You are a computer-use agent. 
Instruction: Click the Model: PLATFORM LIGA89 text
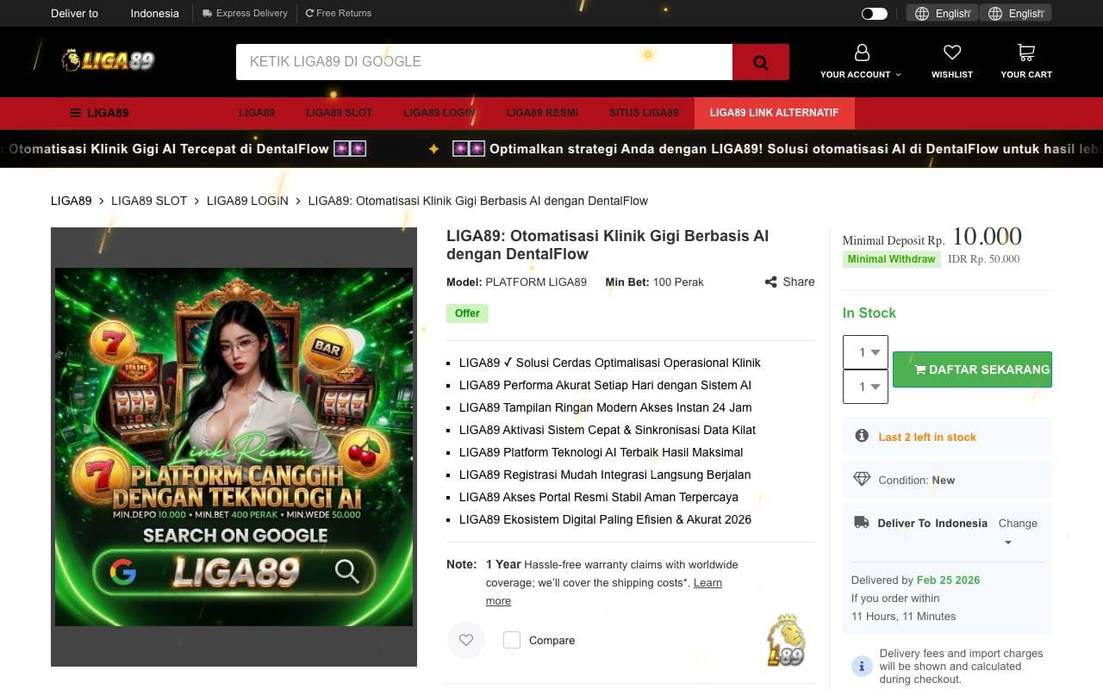(516, 282)
